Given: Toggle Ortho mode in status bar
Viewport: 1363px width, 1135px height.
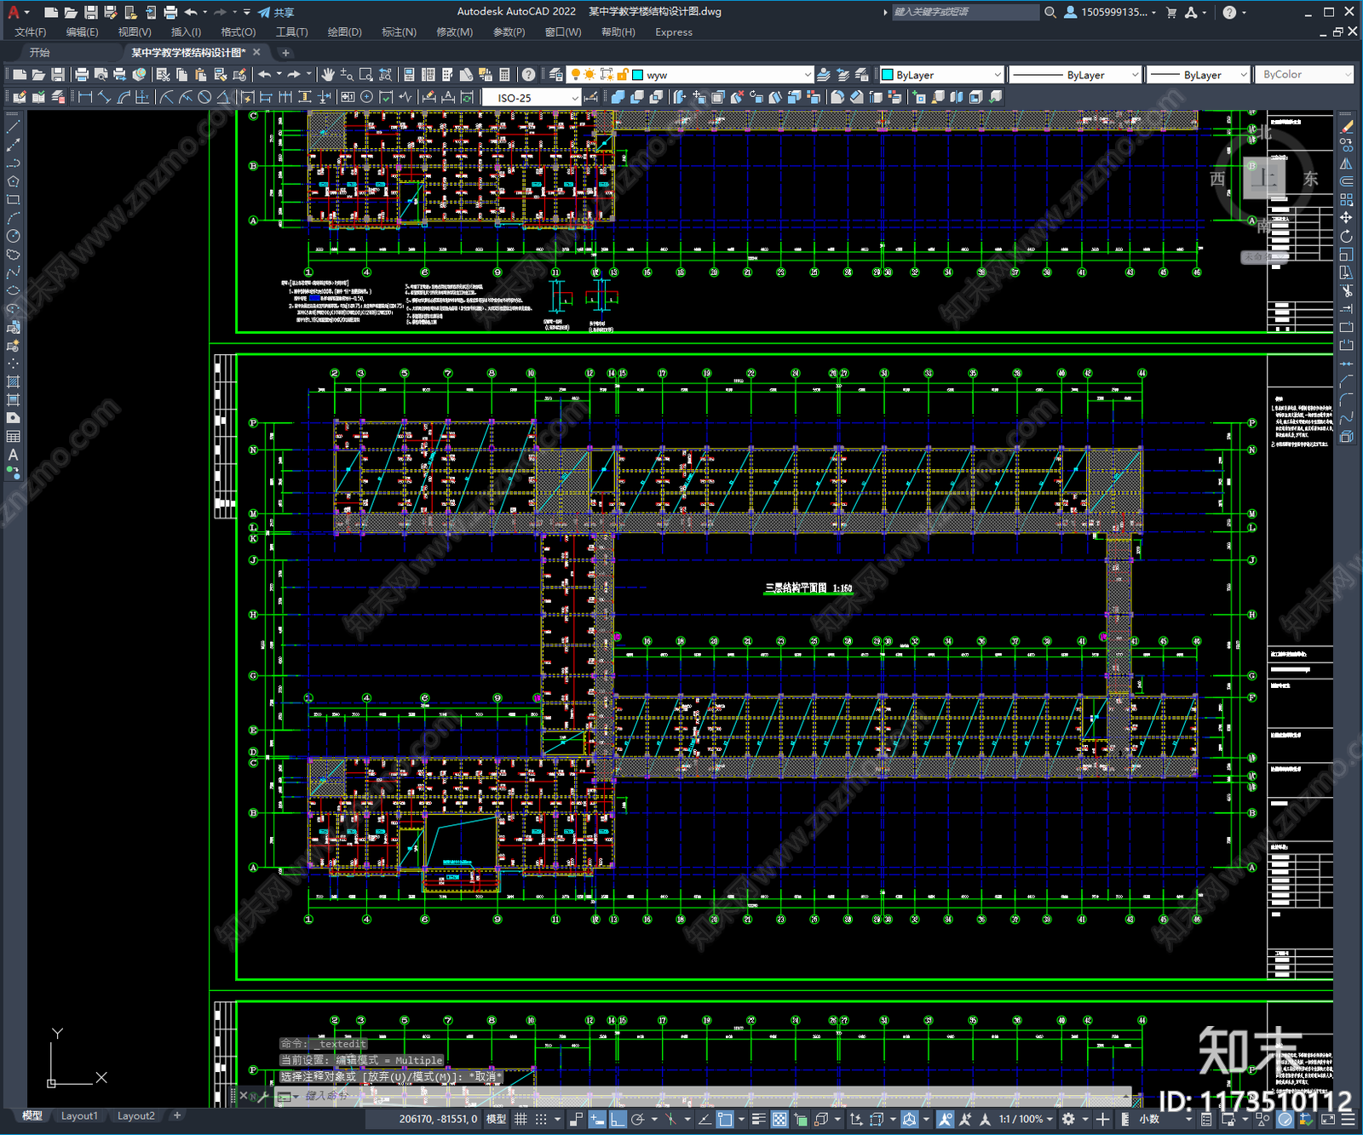Looking at the screenshot, I should 618,1119.
